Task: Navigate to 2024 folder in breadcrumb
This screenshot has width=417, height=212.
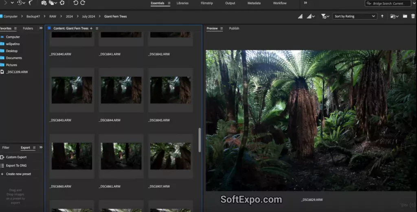Action: click(x=69, y=17)
